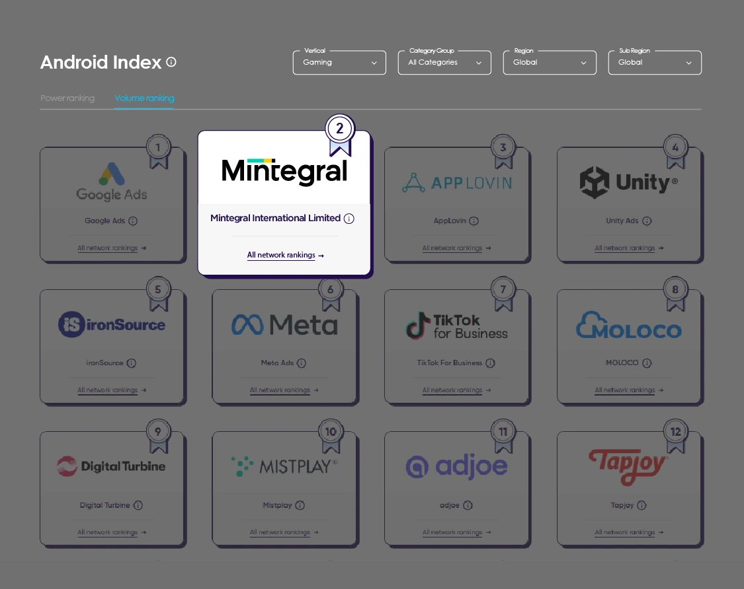Click the Digital Turbine logo
744x589 pixels.
point(112,466)
